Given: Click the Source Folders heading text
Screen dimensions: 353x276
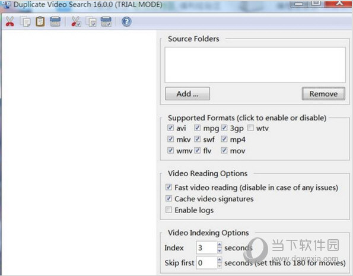Looking at the screenshot, I should 193,39.
